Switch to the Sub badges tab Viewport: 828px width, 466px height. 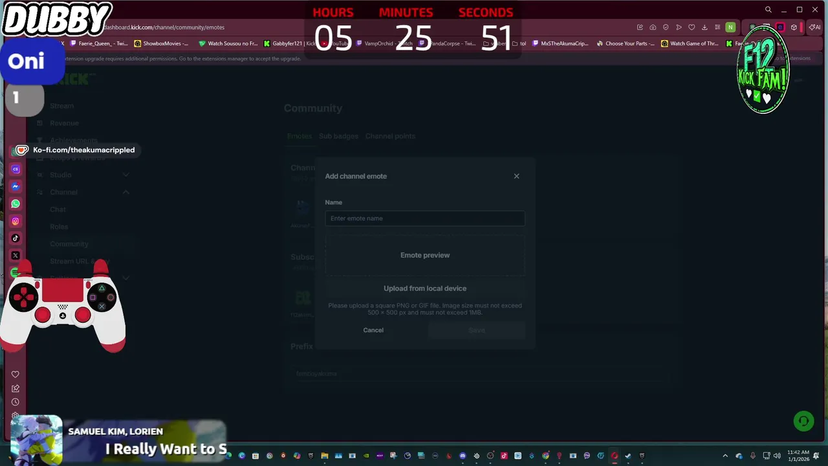tap(338, 136)
